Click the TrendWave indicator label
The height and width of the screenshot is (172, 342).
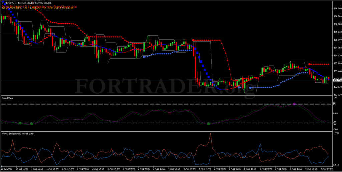point(8,98)
